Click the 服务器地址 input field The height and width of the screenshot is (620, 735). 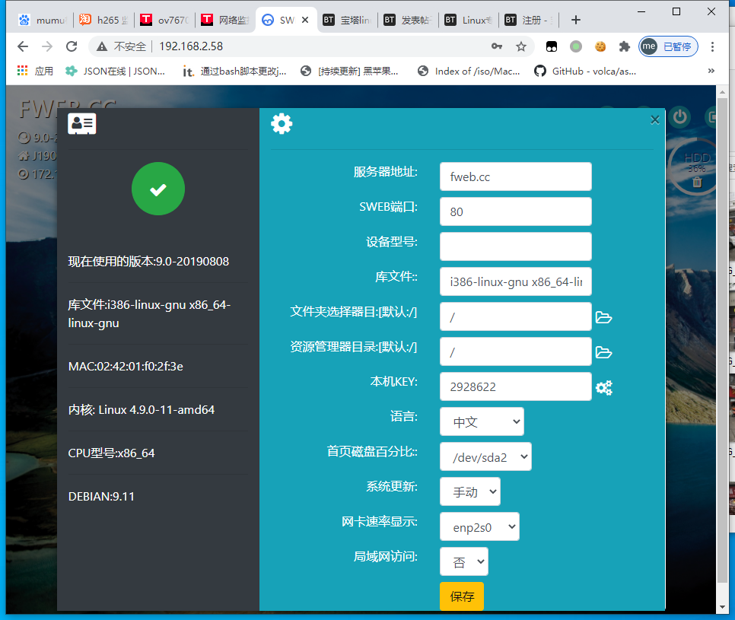pyautogui.click(x=516, y=176)
